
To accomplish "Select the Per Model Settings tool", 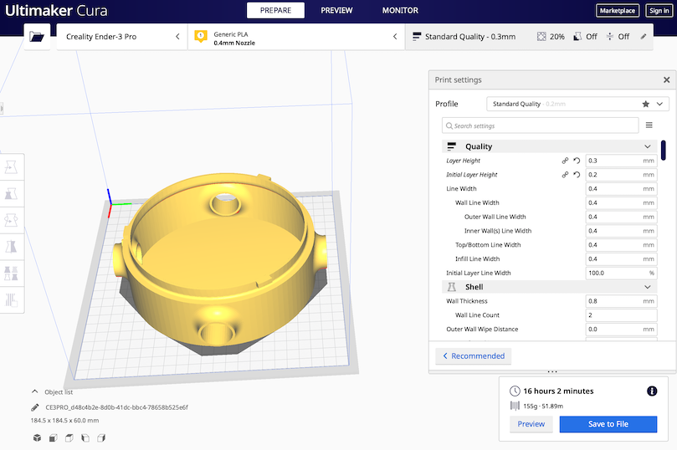I will pos(11,274).
